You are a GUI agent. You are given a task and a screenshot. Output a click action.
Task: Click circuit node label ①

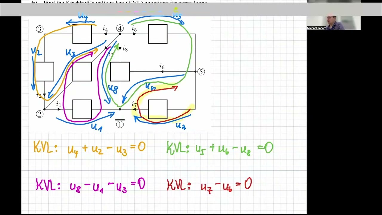[120, 125]
